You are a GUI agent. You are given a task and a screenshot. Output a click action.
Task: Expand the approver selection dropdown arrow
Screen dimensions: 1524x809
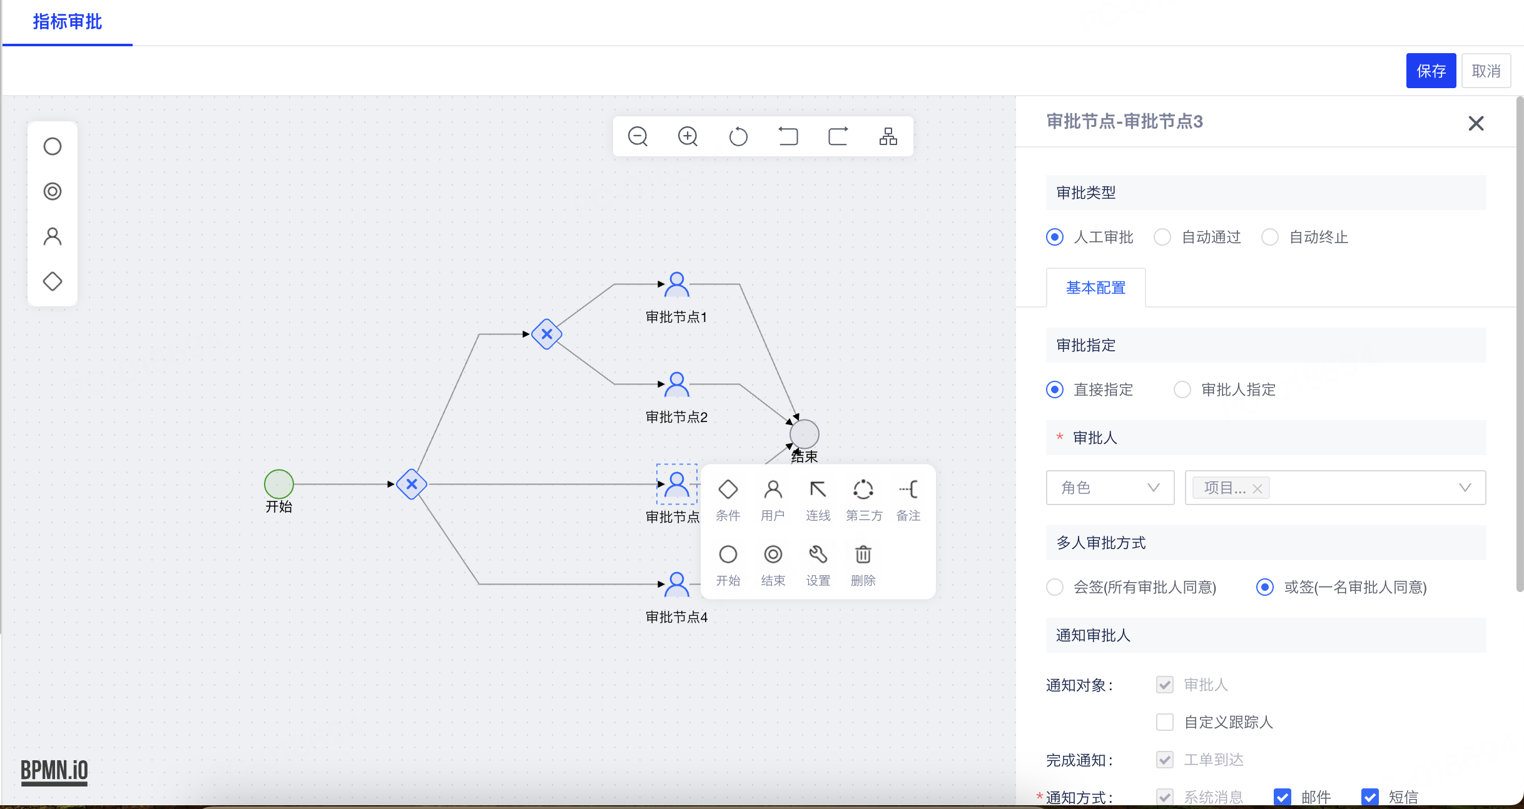click(1465, 488)
